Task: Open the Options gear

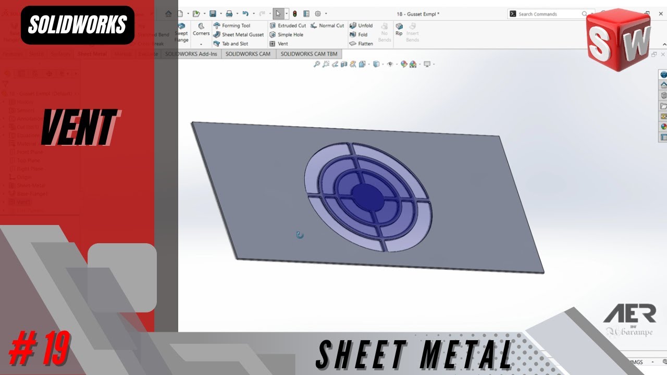Action: coord(318,14)
